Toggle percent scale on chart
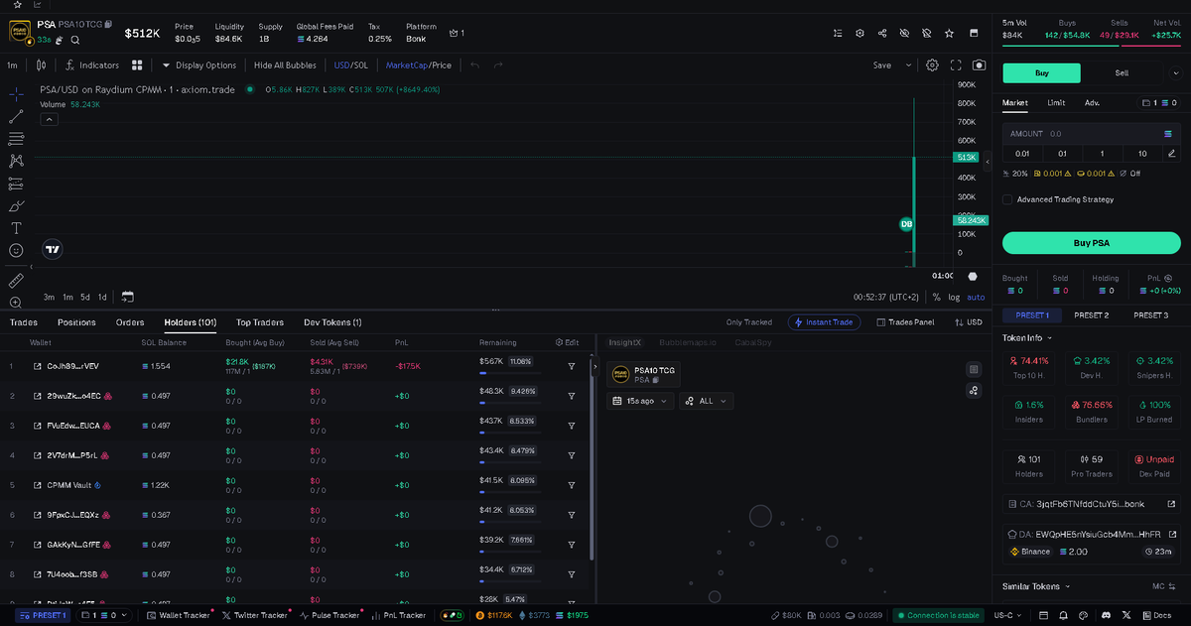This screenshot has height=626, width=1191. click(936, 297)
